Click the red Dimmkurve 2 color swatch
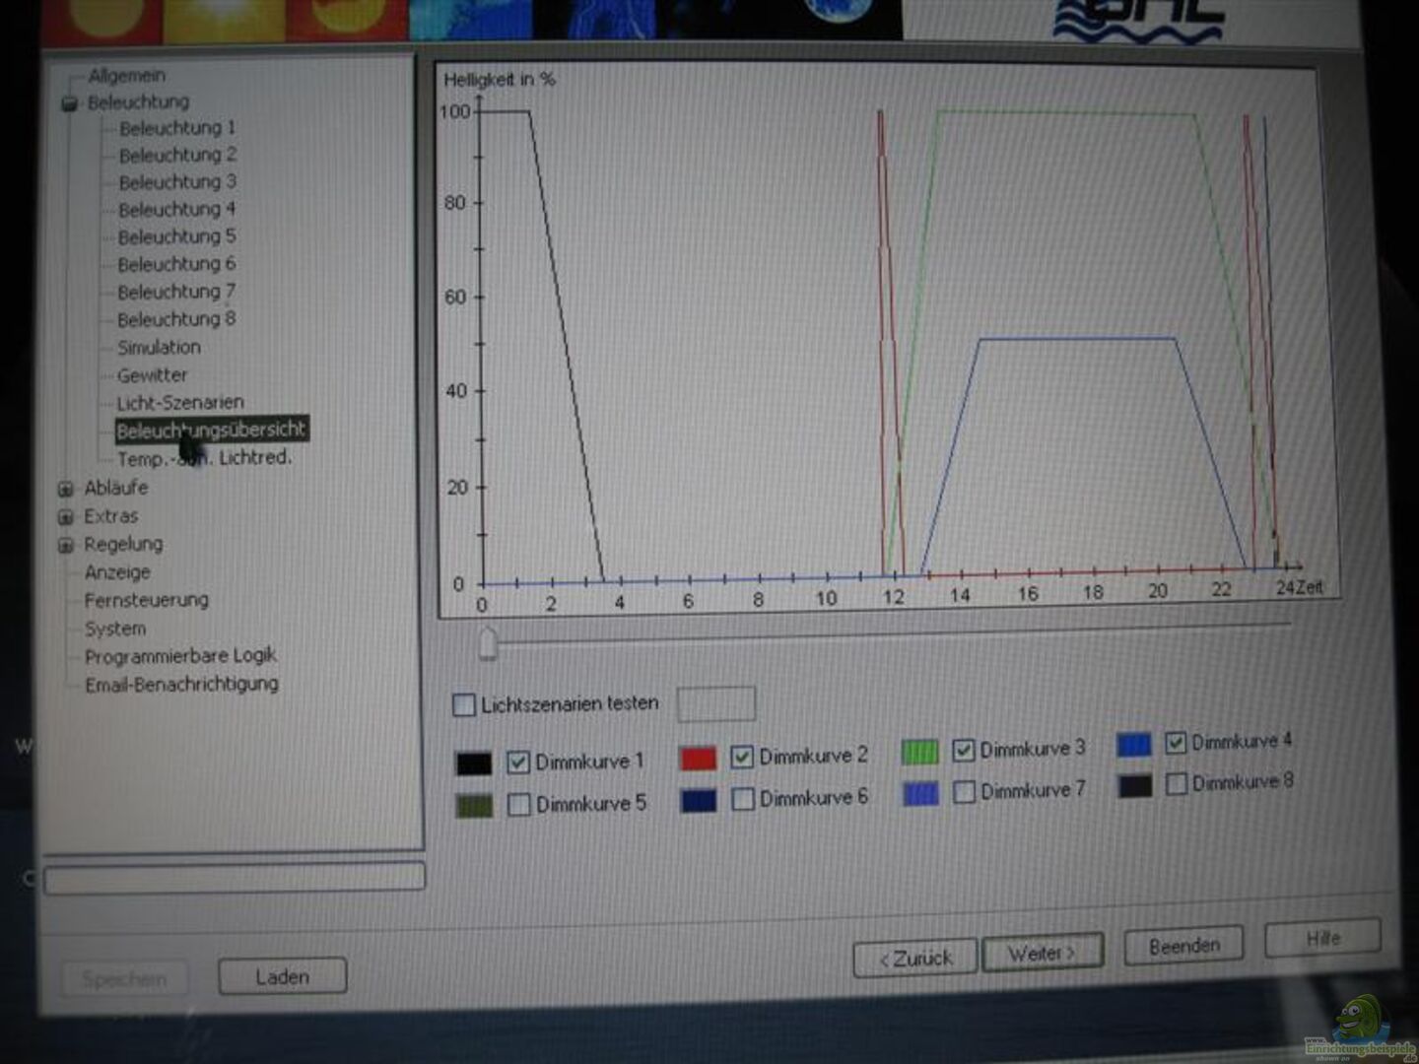 pos(698,759)
